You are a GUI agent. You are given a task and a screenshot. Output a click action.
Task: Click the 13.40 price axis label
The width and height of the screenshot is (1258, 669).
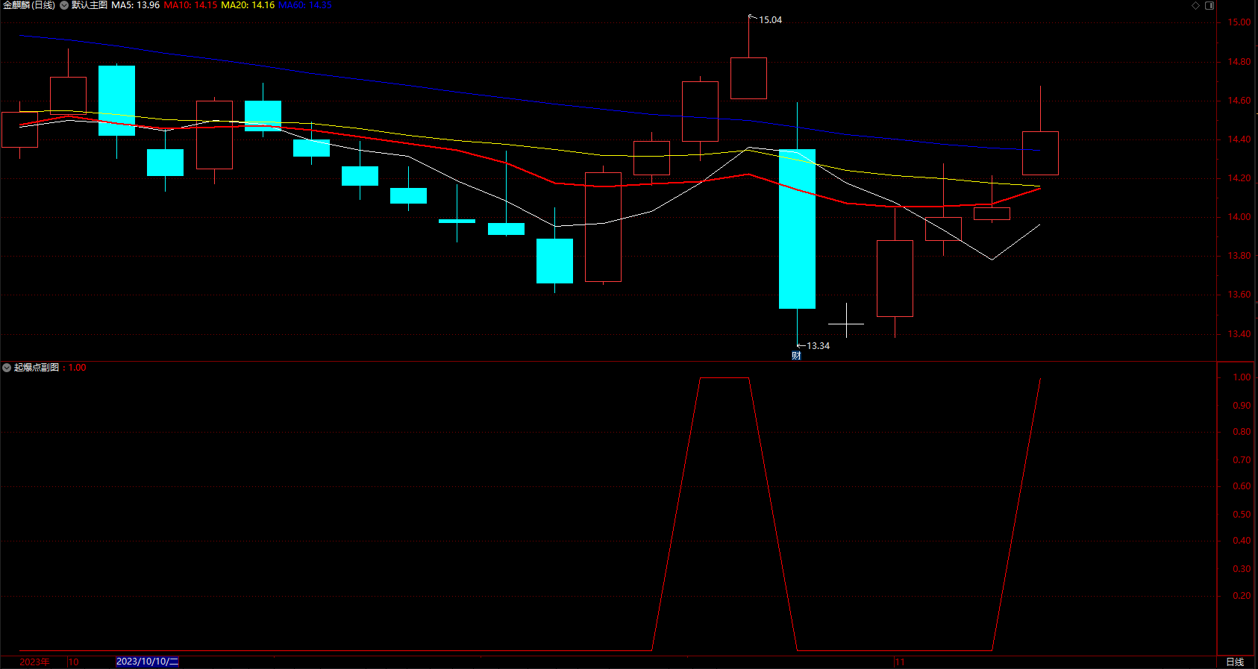point(1239,334)
